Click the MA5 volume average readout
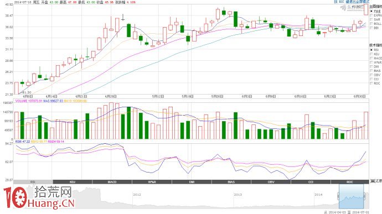Image resolution: width=382 pixels, height=214 pixels. pos(53,101)
